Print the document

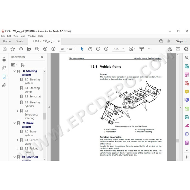[29, 49]
